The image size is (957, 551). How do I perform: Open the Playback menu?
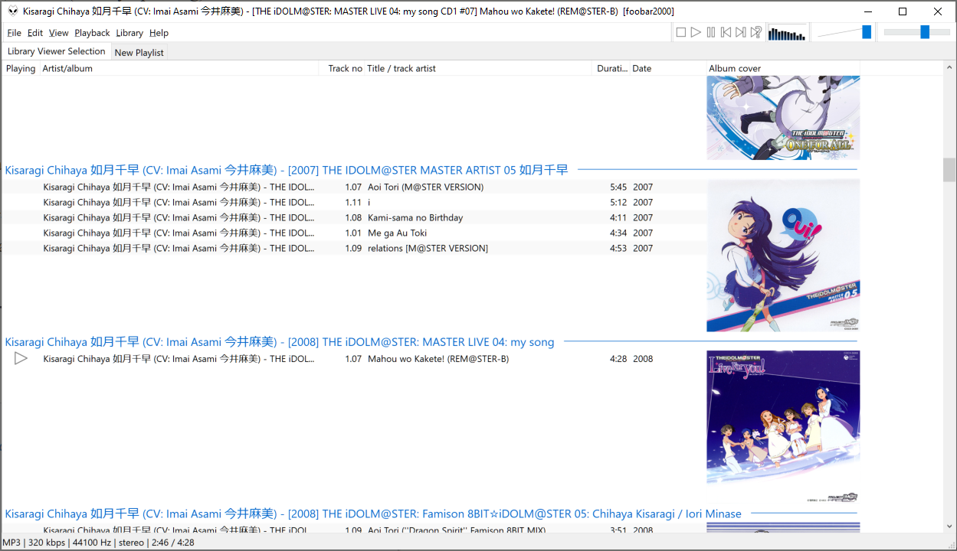pyautogui.click(x=92, y=33)
